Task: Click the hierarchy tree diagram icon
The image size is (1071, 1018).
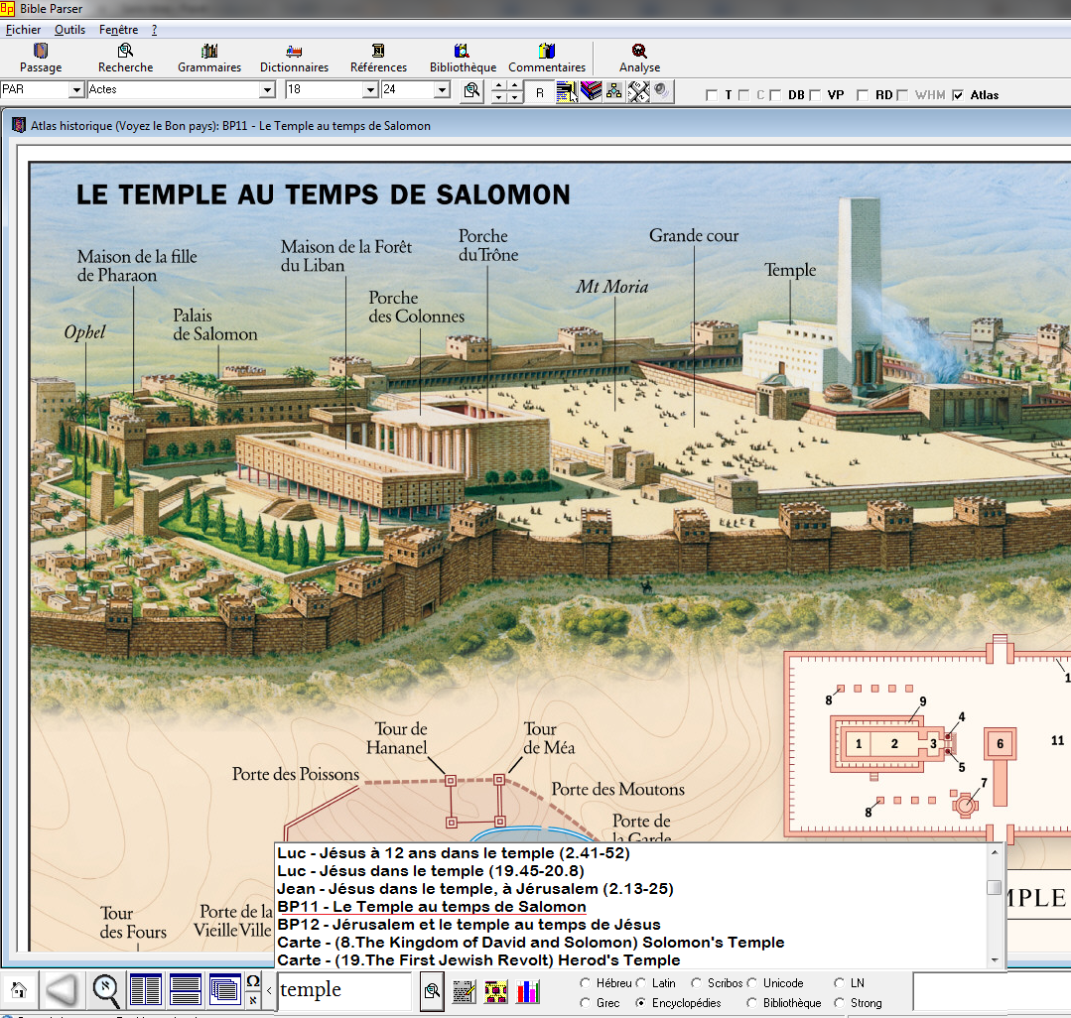Action: [x=614, y=91]
